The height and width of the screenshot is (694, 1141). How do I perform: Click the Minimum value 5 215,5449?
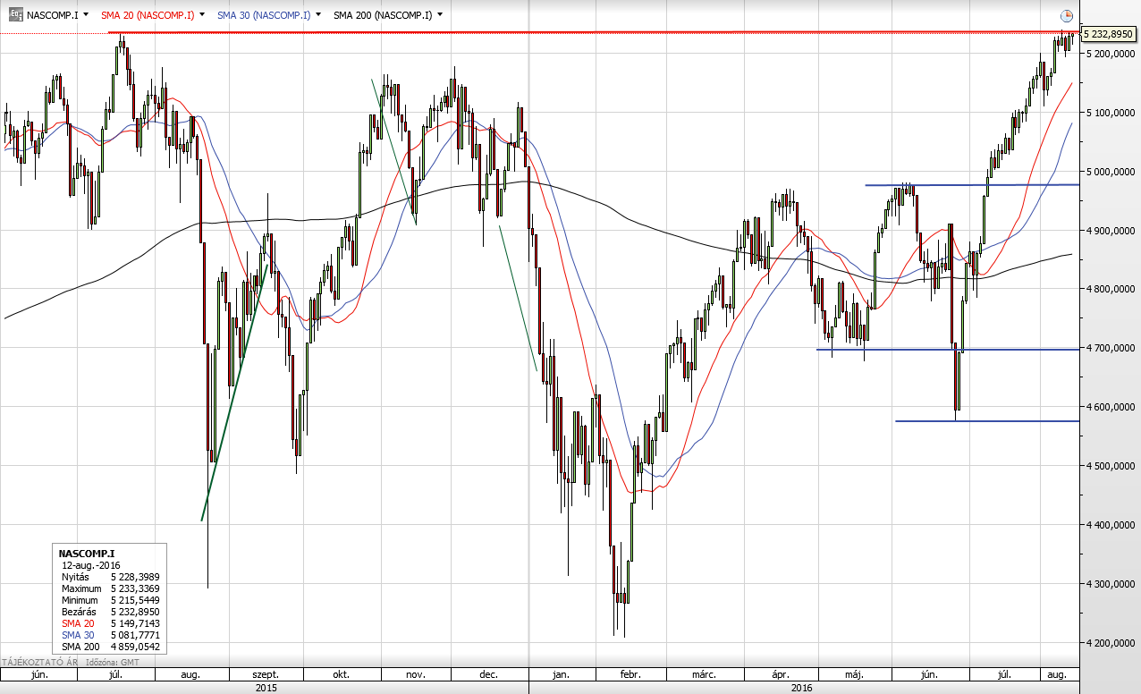tap(135, 601)
